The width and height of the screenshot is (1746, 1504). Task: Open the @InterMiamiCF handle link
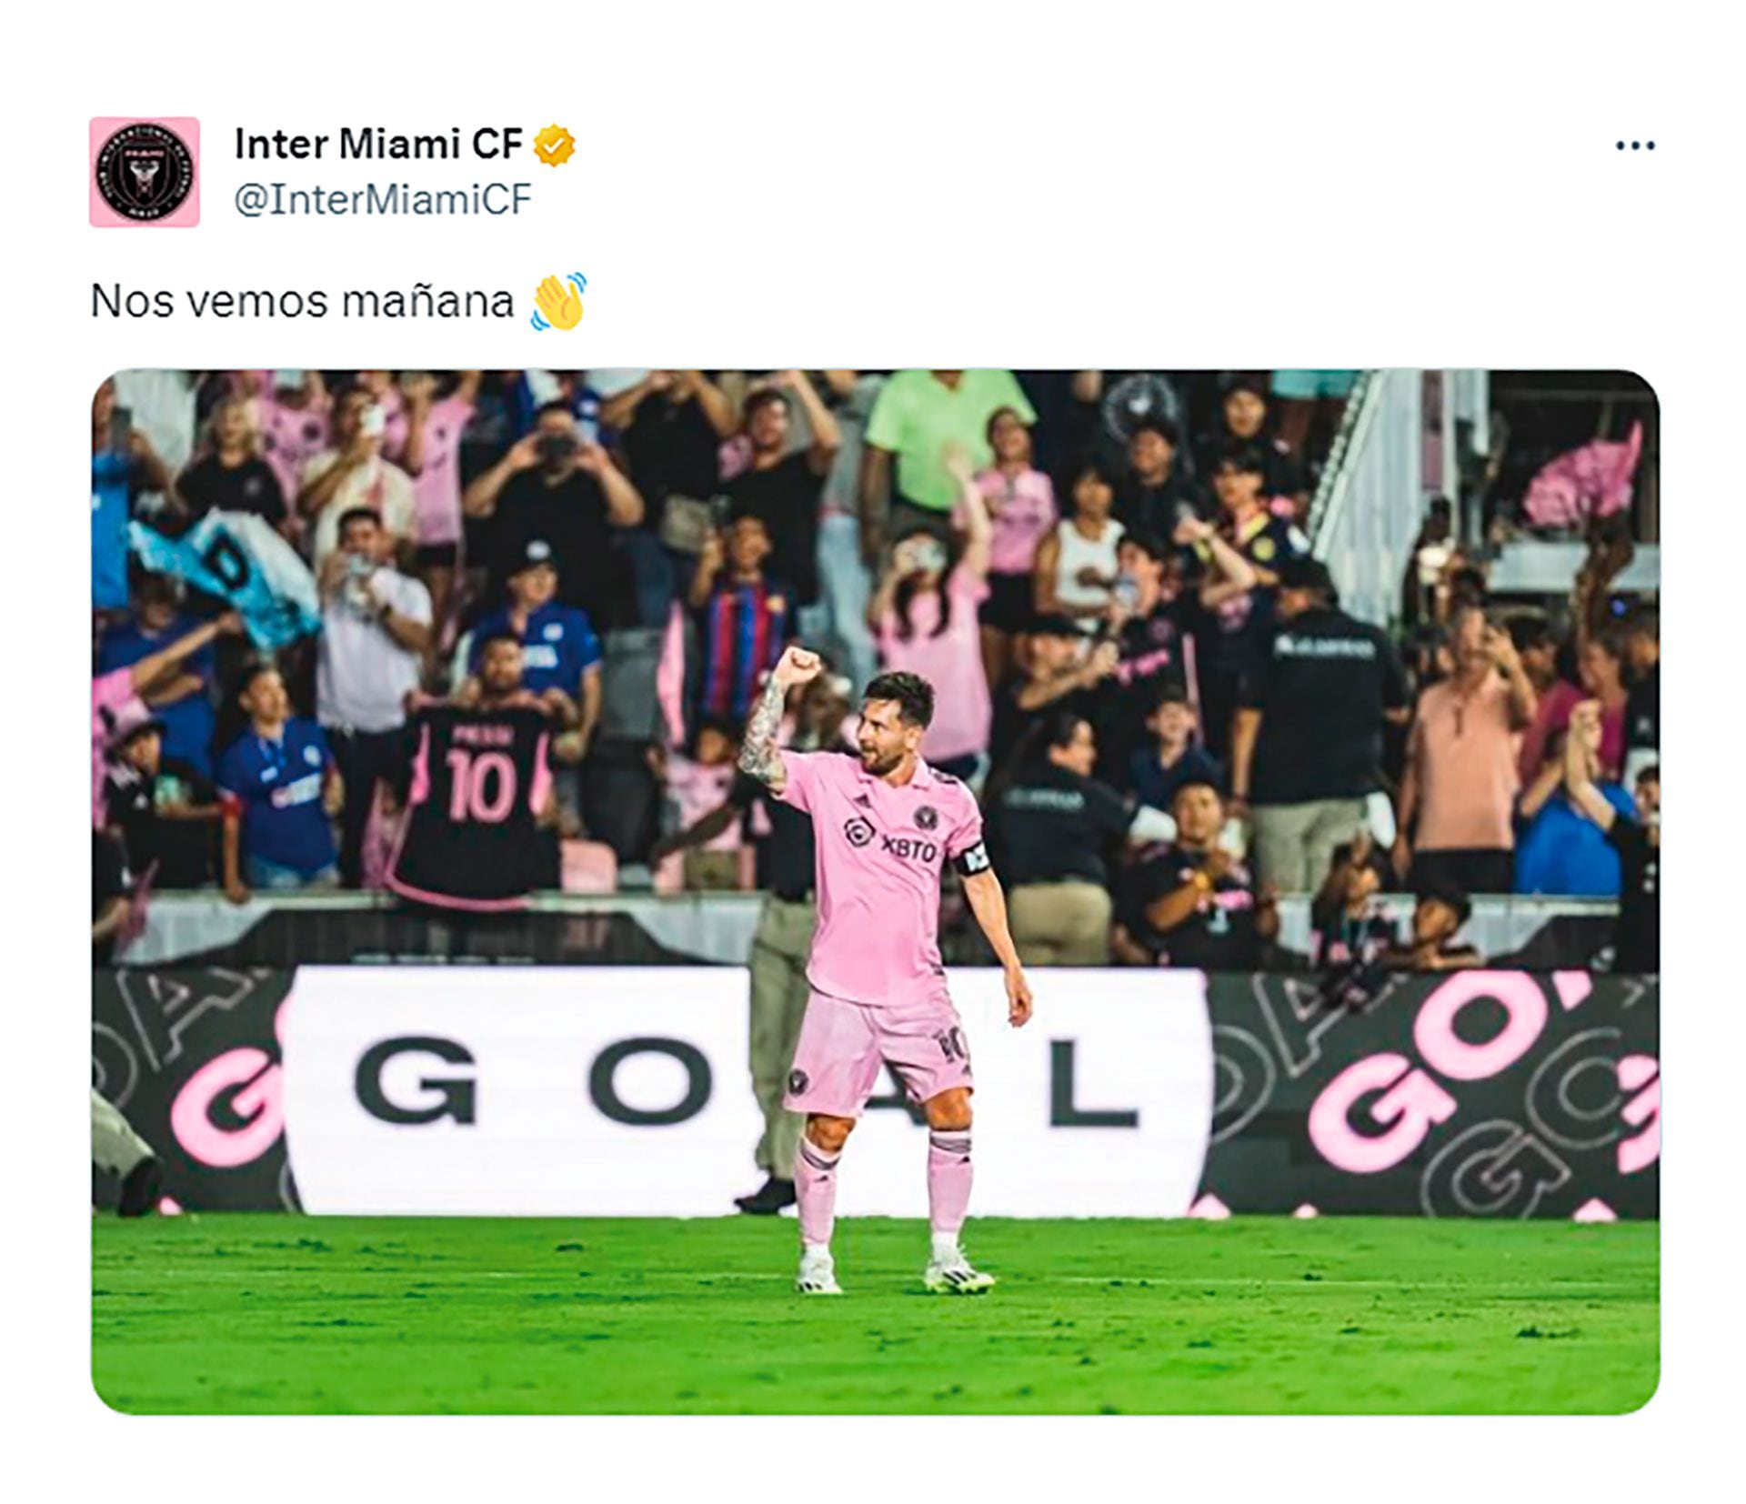coord(382,199)
